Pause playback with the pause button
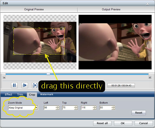This screenshot has width=155, height=128. coord(14,85)
